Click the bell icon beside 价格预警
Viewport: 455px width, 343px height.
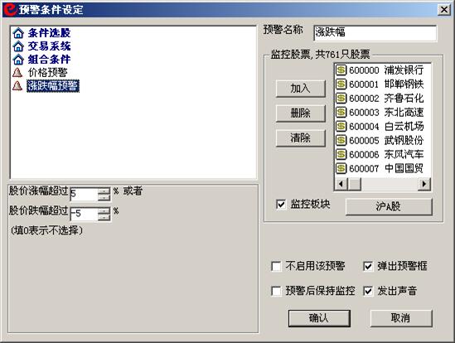[x=17, y=73]
